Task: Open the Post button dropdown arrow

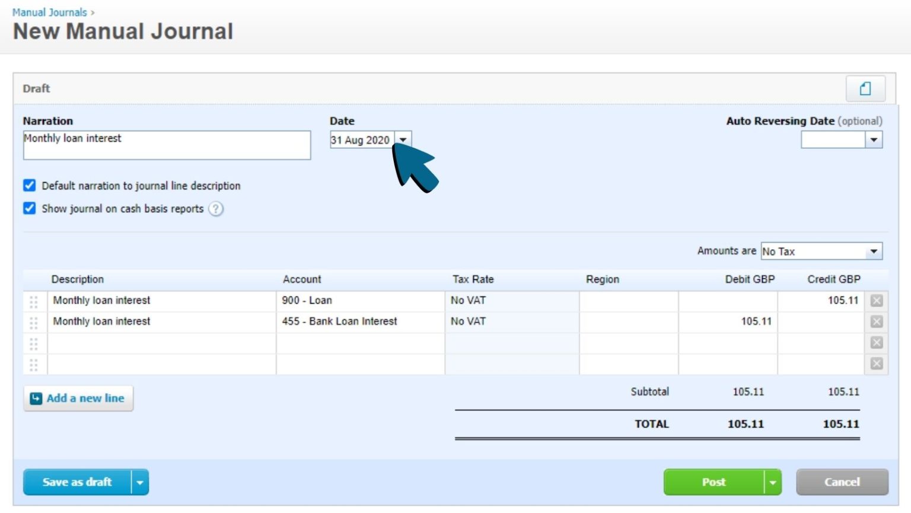Action: click(773, 482)
